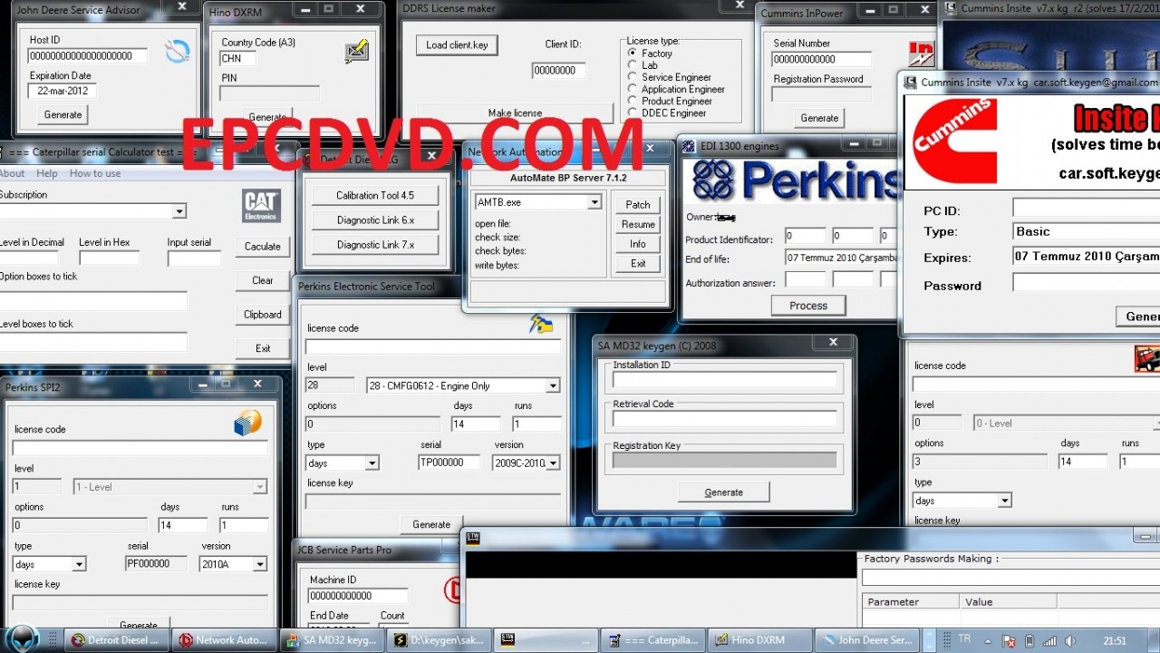1160x653 pixels.
Task: Open the type dropdown in Perkins Electronic Service Tool
Action: [x=372, y=463]
